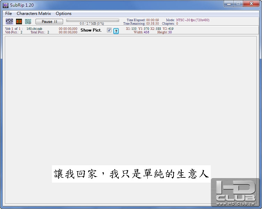The width and height of the screenshot is (262, 209).
Task: Click the Vob Pict.: 2 text
Action: pos(14,32)
